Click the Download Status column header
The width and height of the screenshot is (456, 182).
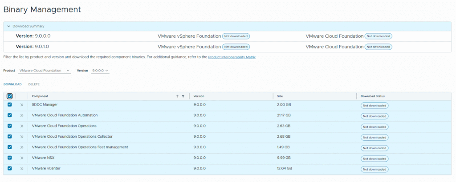tap(372, 96)
